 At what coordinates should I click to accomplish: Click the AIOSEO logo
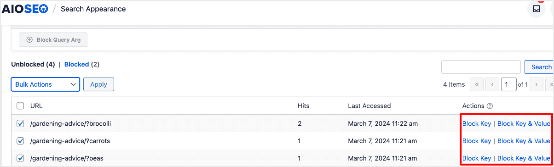coord(24,9)
